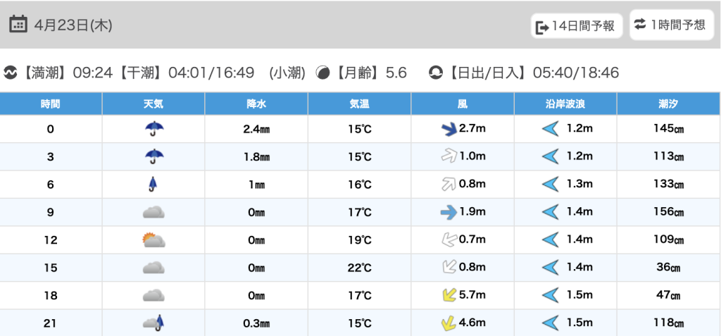Screen dimensions: 721x336
Task: Click the cloud with umbrella icon at 21時
Action: (153, 323)
